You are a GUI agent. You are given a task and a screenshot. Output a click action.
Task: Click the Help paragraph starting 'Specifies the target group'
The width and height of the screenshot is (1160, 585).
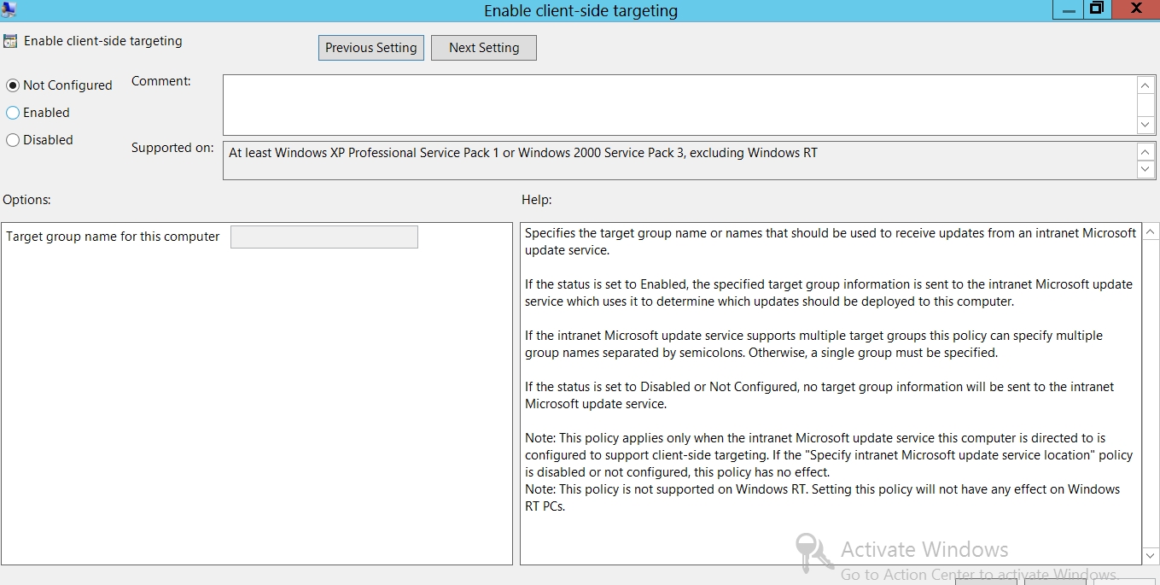(831, 242)
